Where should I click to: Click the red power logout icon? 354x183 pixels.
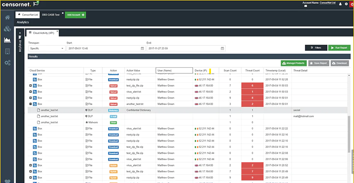[x=352, y=4]
